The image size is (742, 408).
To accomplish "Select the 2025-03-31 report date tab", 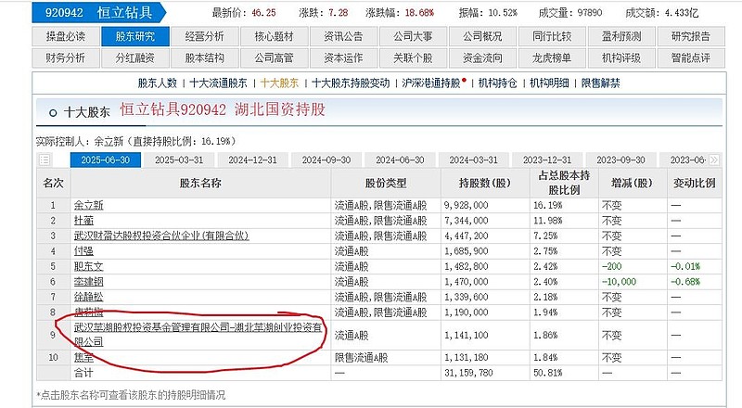I will (179, 160).
